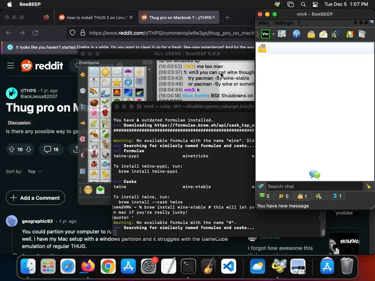
Task: Open the pink flower nature emoticon category
Action: pyautogui.click(x=83, y=139)
